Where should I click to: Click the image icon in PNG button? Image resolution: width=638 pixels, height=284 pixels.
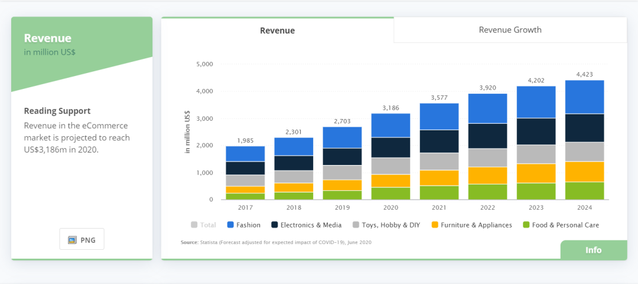tap(73, 240)
